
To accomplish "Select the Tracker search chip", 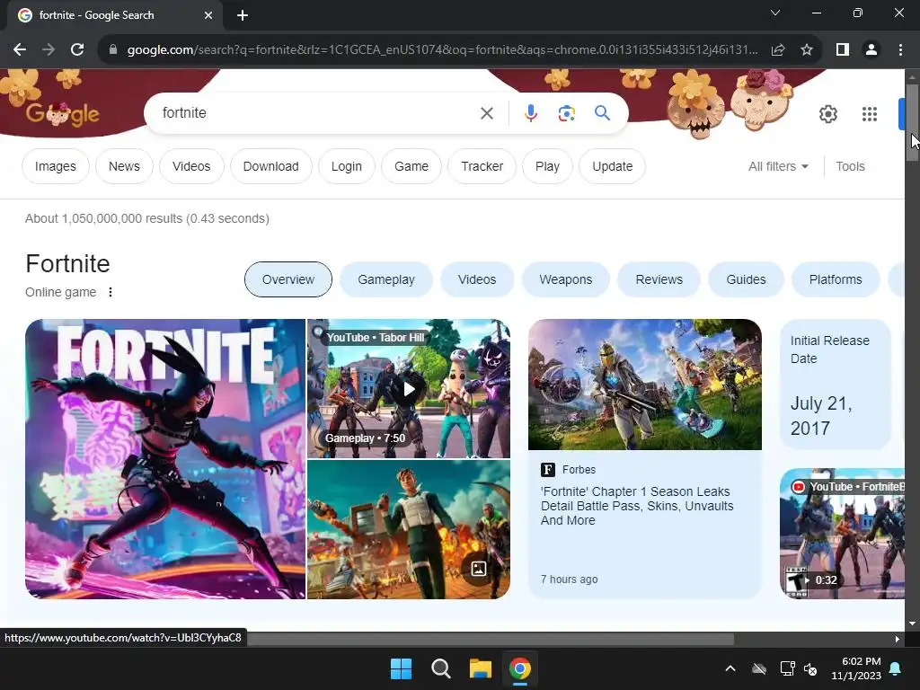I will tap(482, 166).
